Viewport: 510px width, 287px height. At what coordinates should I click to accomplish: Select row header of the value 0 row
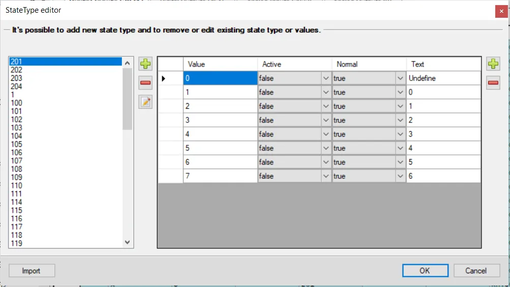pos(170,78)
